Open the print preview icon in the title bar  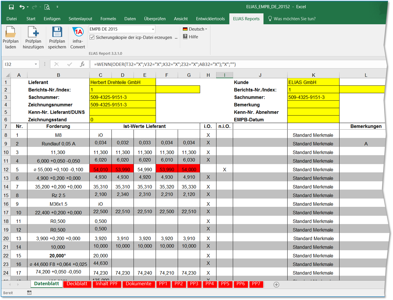pos(47,7)
